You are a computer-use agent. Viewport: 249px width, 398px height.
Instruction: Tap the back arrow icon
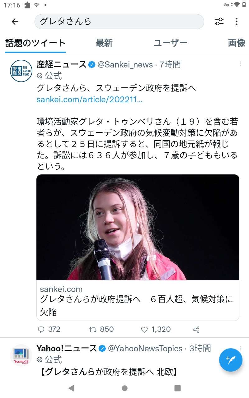[15, 21]
